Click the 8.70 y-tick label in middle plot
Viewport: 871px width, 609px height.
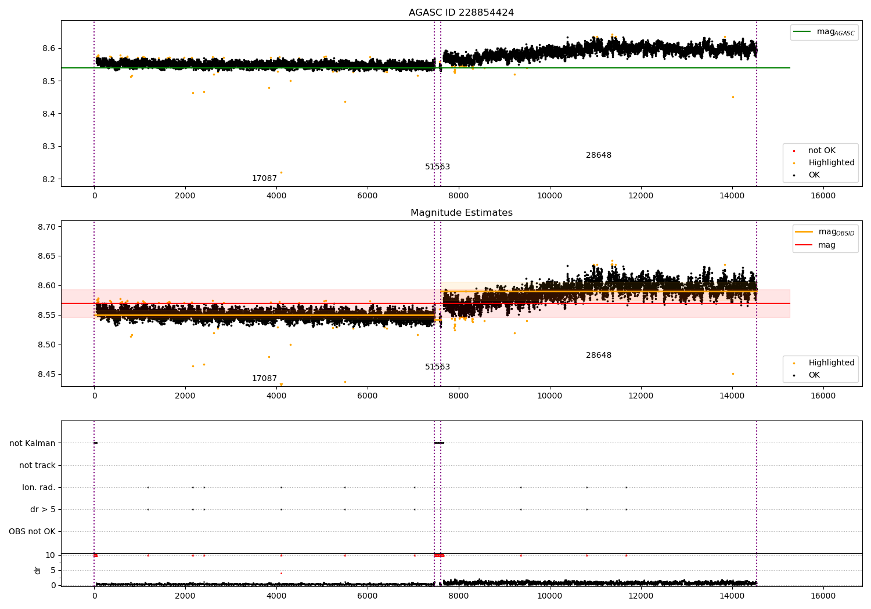tap(46, 227)
